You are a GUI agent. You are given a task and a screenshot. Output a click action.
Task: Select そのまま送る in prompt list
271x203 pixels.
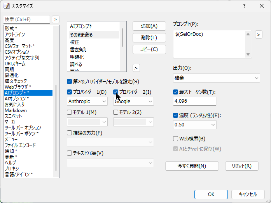point(94,35)
